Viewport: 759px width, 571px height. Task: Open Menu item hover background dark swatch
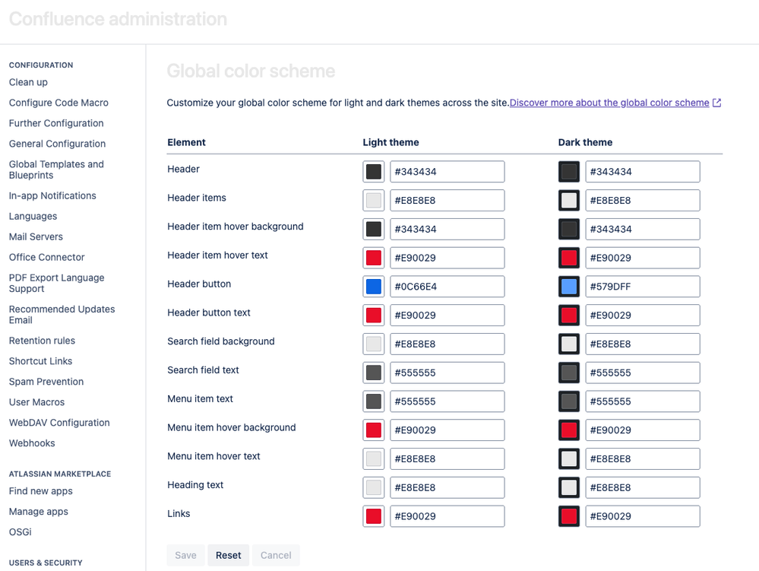point(569,430)
